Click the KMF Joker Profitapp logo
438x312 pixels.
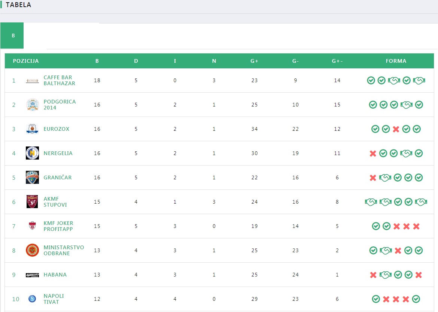32,226
